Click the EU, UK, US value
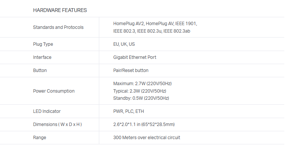The height and width of the screenshot is (150, 285). click(124, 44)
